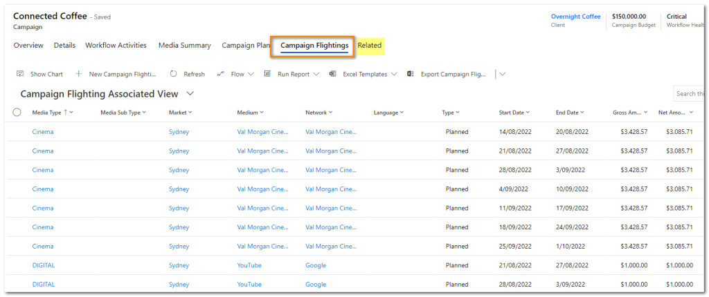Click into the Search this view field

[x=690, y=94]
